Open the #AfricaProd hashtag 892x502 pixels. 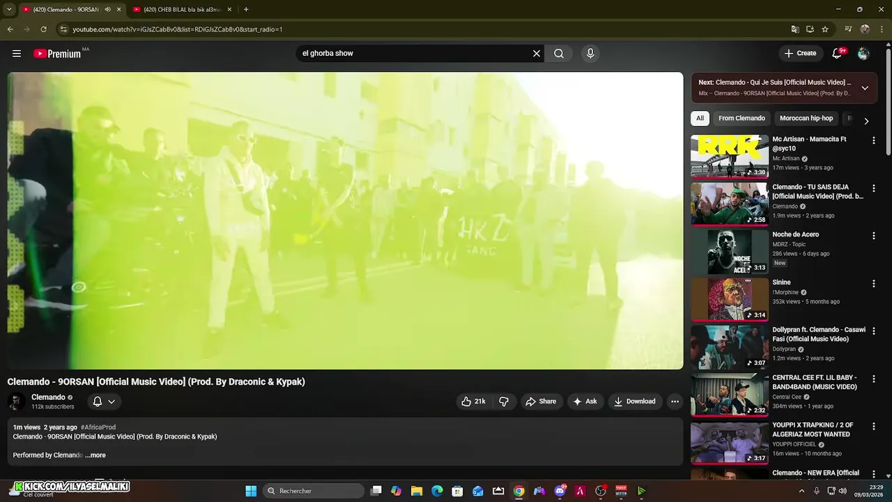click(x=98, y=427)
